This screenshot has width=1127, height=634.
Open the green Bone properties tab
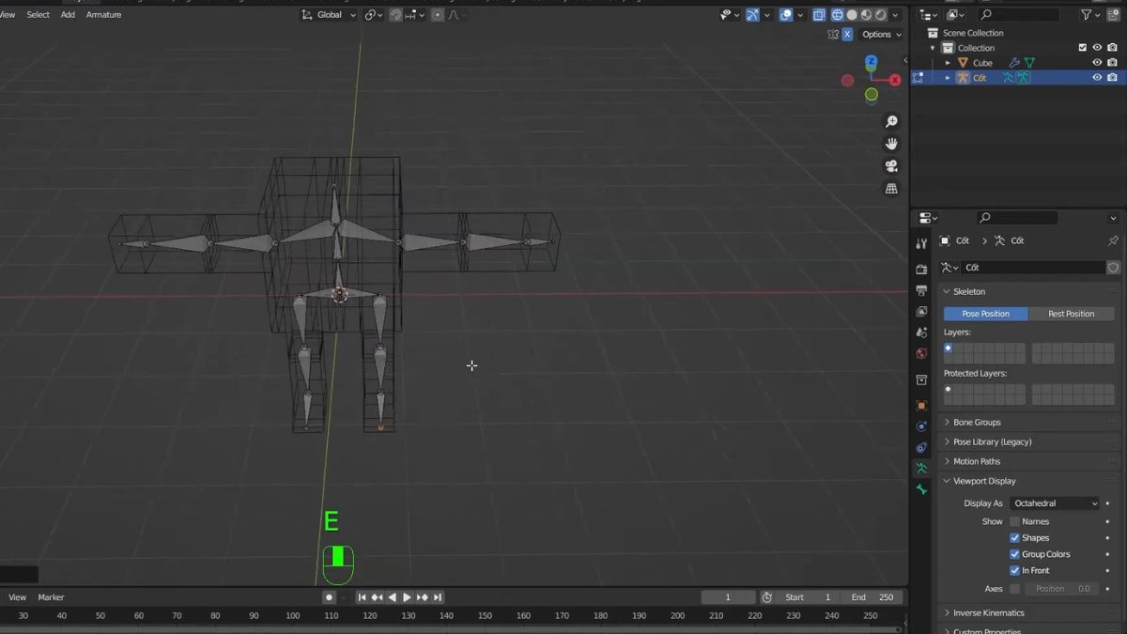pyautogui.click(x=921, y=489)
